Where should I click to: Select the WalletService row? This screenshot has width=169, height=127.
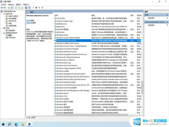pyautogui.click(x=97, y=24)
